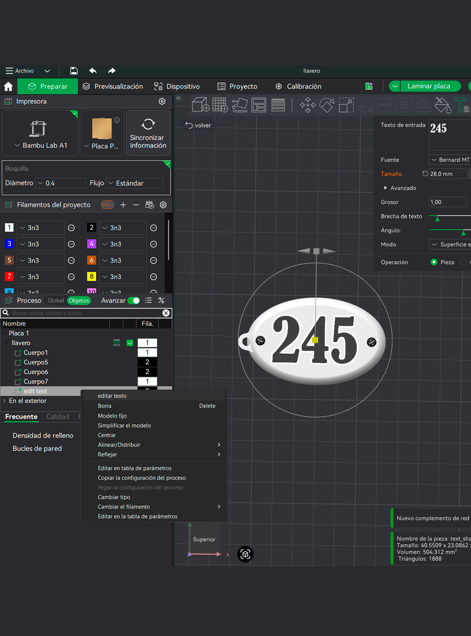Open the Fuente Bernard MT dropdown
This screenshot has height=636, width=471.
coord(450,160)
